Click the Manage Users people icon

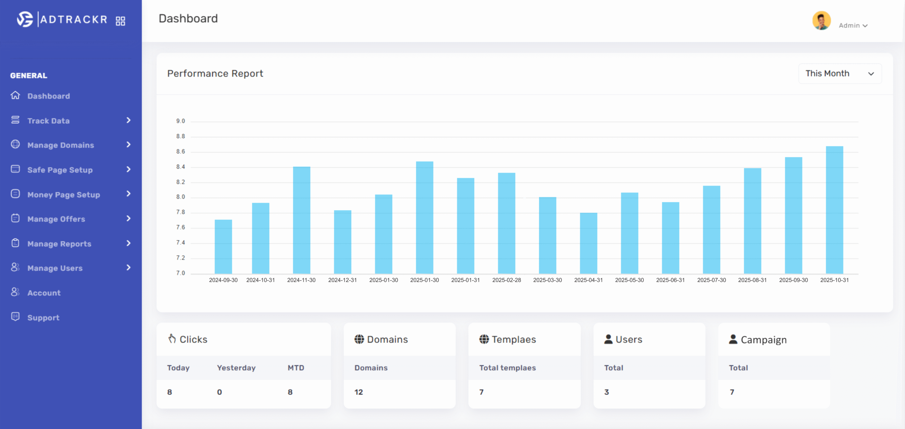pyautogui.click(x=15, y=267)
